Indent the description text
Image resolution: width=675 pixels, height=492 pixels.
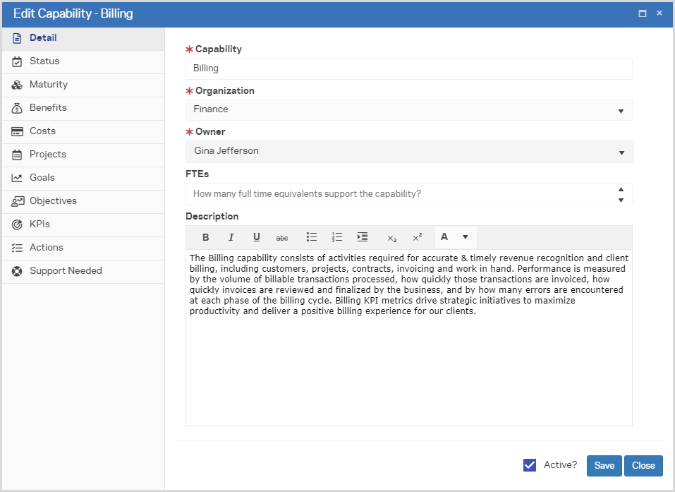[x=363, y=237]
